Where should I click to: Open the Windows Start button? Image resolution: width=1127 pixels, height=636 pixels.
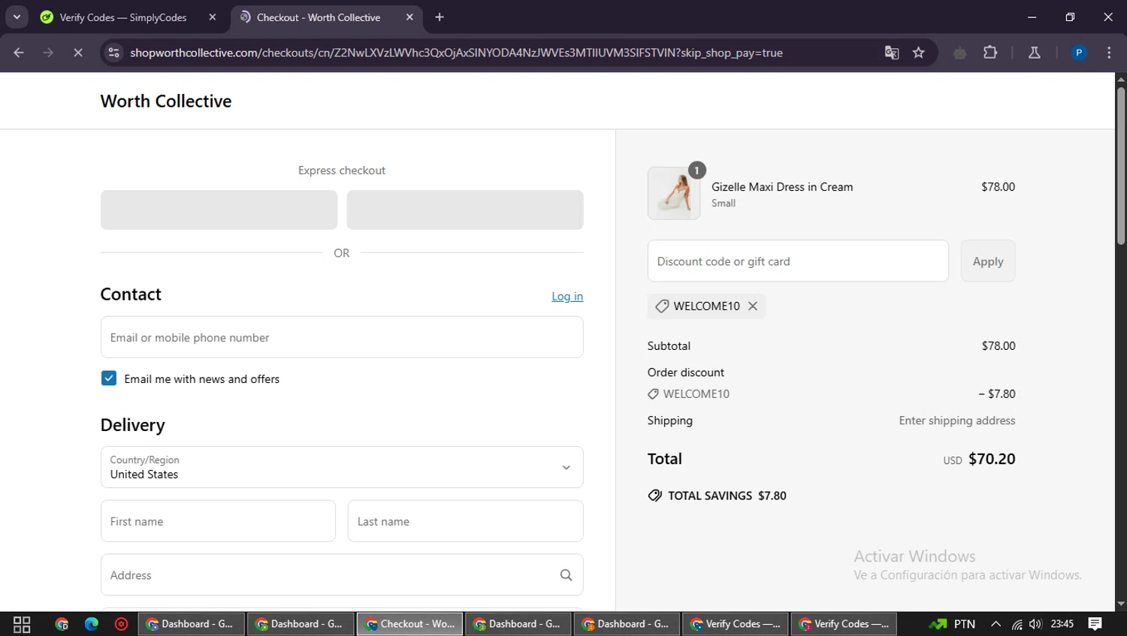pos(22,624)
